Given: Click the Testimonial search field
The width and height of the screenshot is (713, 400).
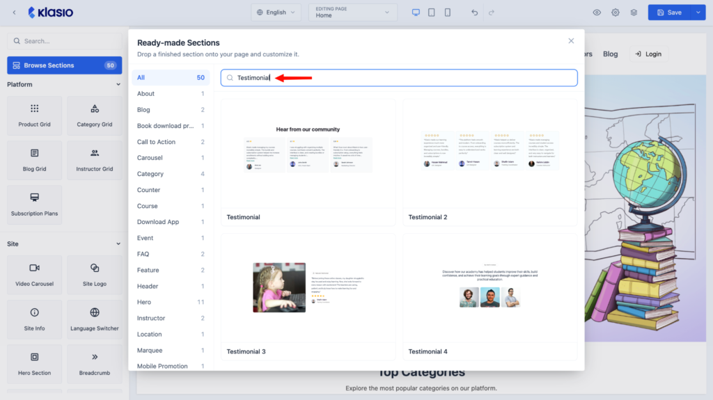Looking at the screenshot, I should 399,78.
